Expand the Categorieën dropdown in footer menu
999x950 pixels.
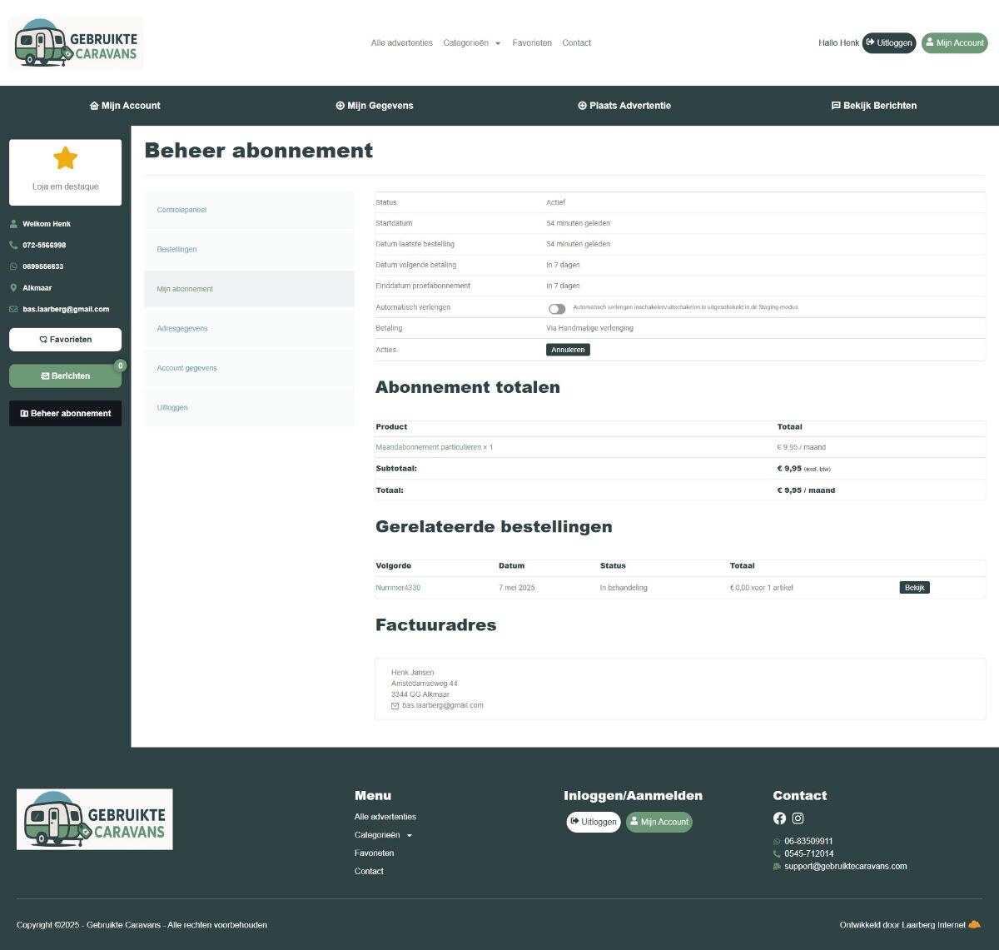pyautogui.click(x=383, y=835)
